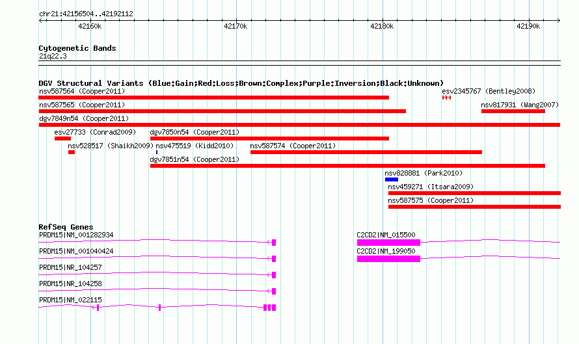
Task: Click the chr21:42156504..42192112 coordinate label
Action: 86,14
